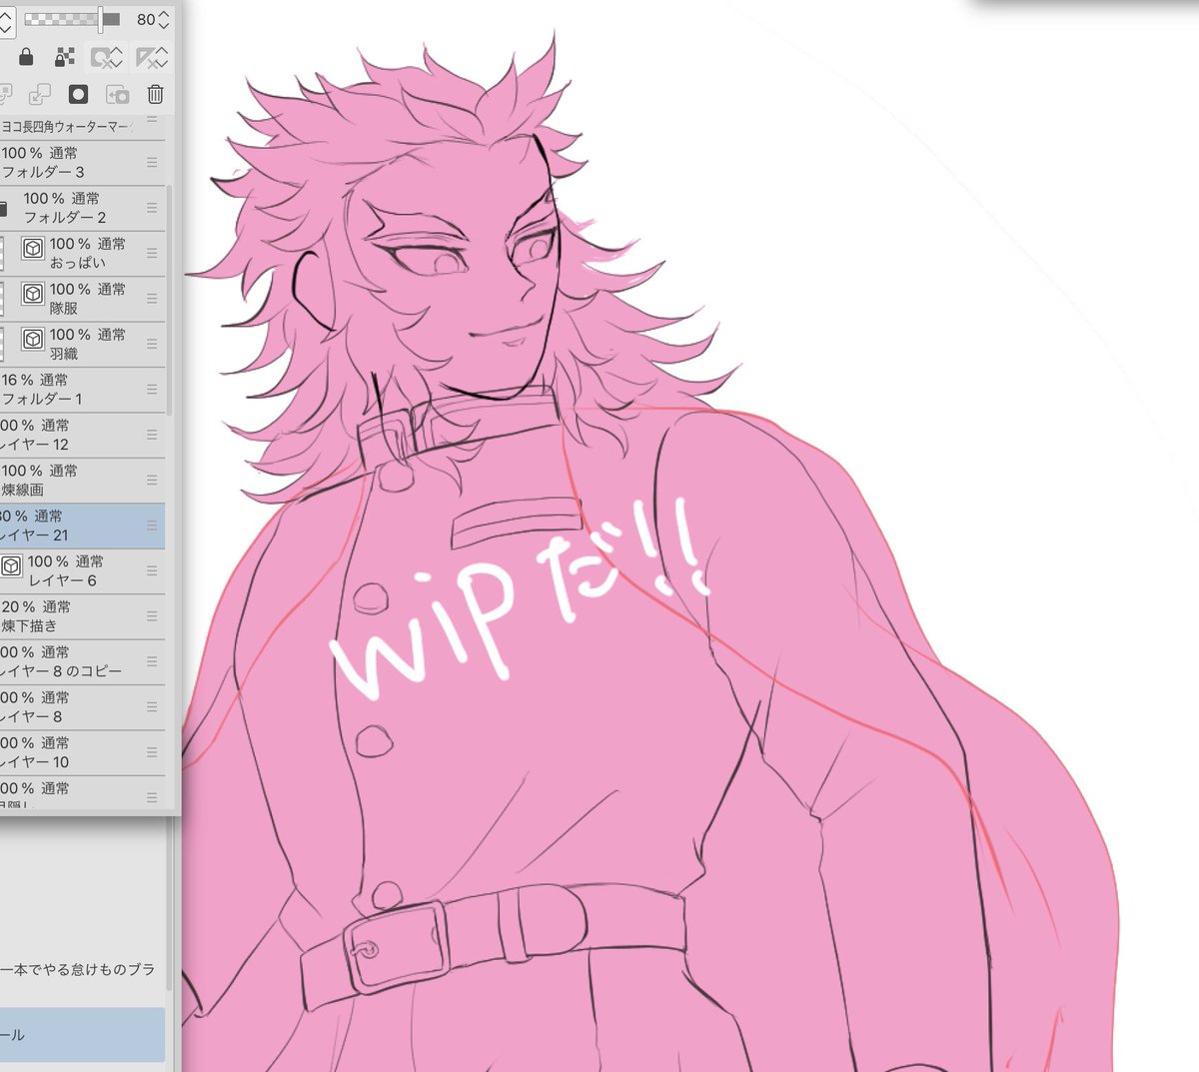This screenshot has height=1072, width=1199.
Task: Select the ヨコ長四角ウォーターマーク layer
Action: pyautogui.click(x=82, y=126)
